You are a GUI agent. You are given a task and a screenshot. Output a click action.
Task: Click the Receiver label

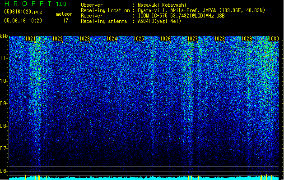[92, 16]
